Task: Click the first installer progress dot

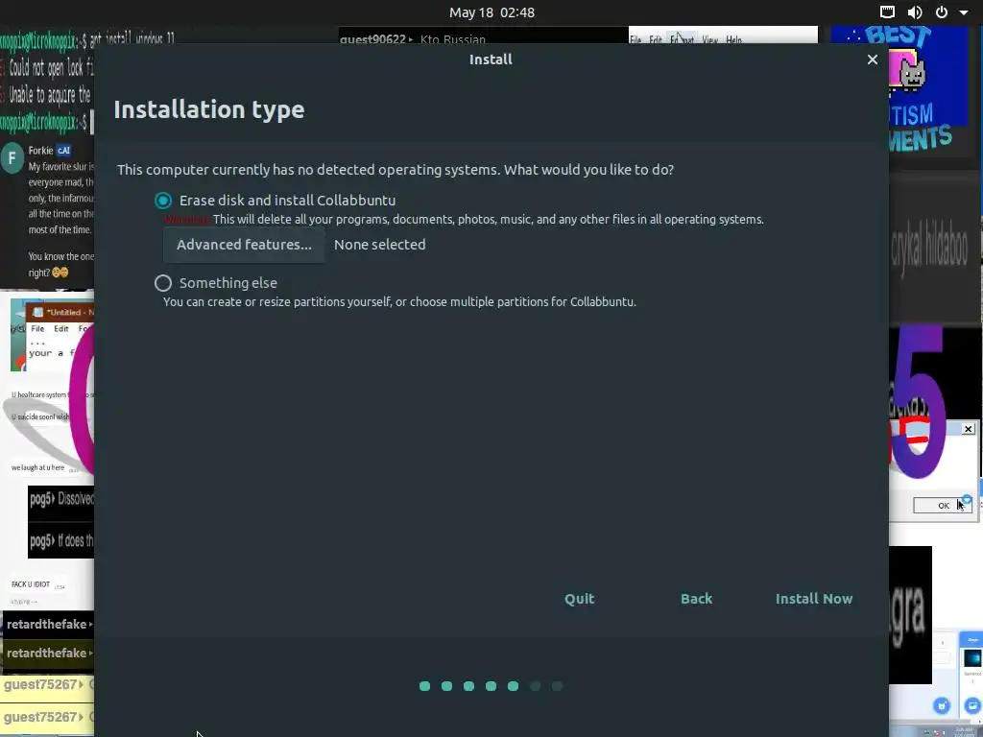Action: click(x=424, y=686)
